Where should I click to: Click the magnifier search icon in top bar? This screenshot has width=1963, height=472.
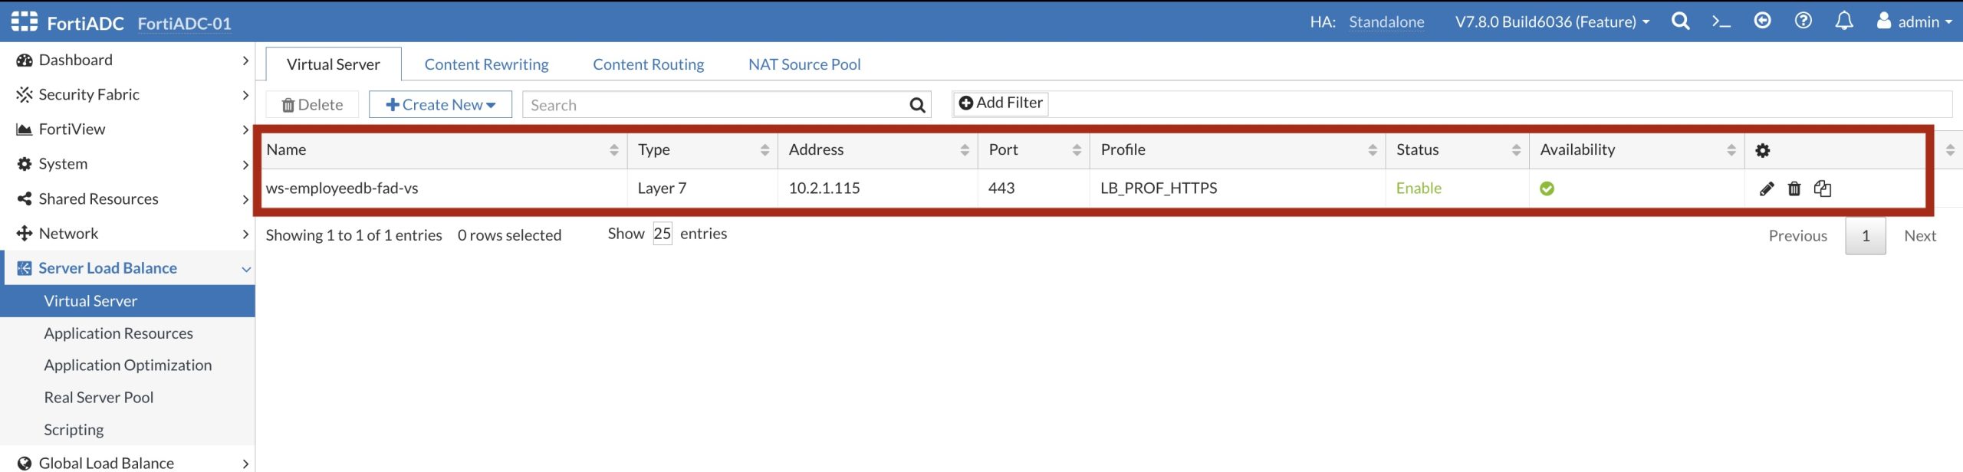[1680, 21]
